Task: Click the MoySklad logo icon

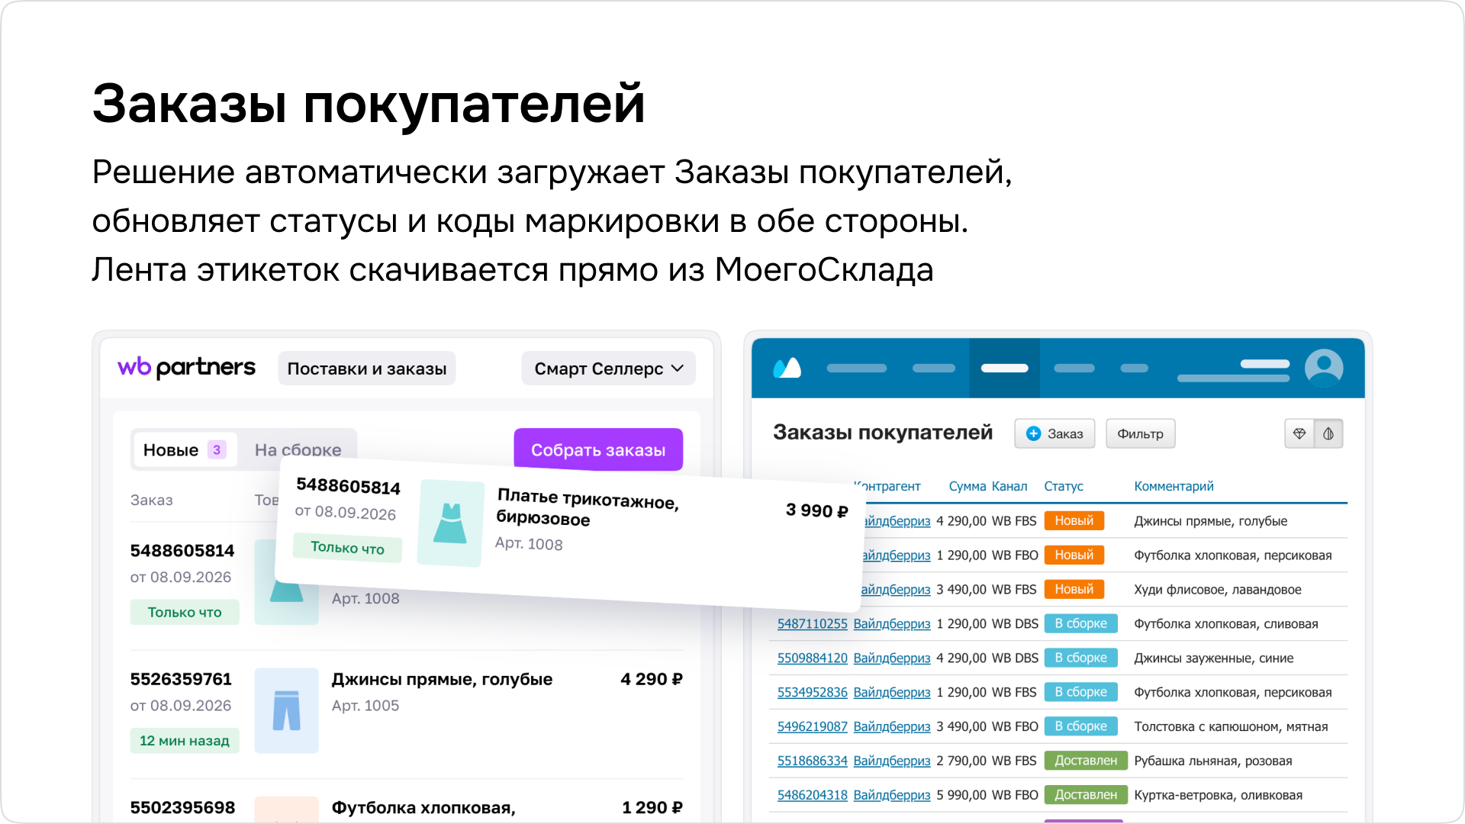Action: (x=787, y=368)
